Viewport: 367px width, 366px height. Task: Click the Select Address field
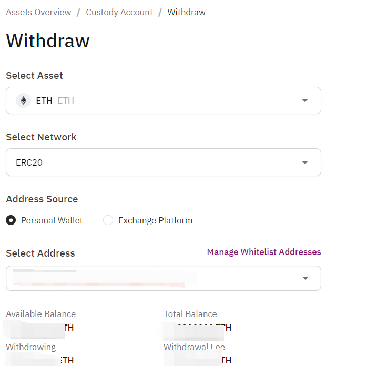[164, 278]
